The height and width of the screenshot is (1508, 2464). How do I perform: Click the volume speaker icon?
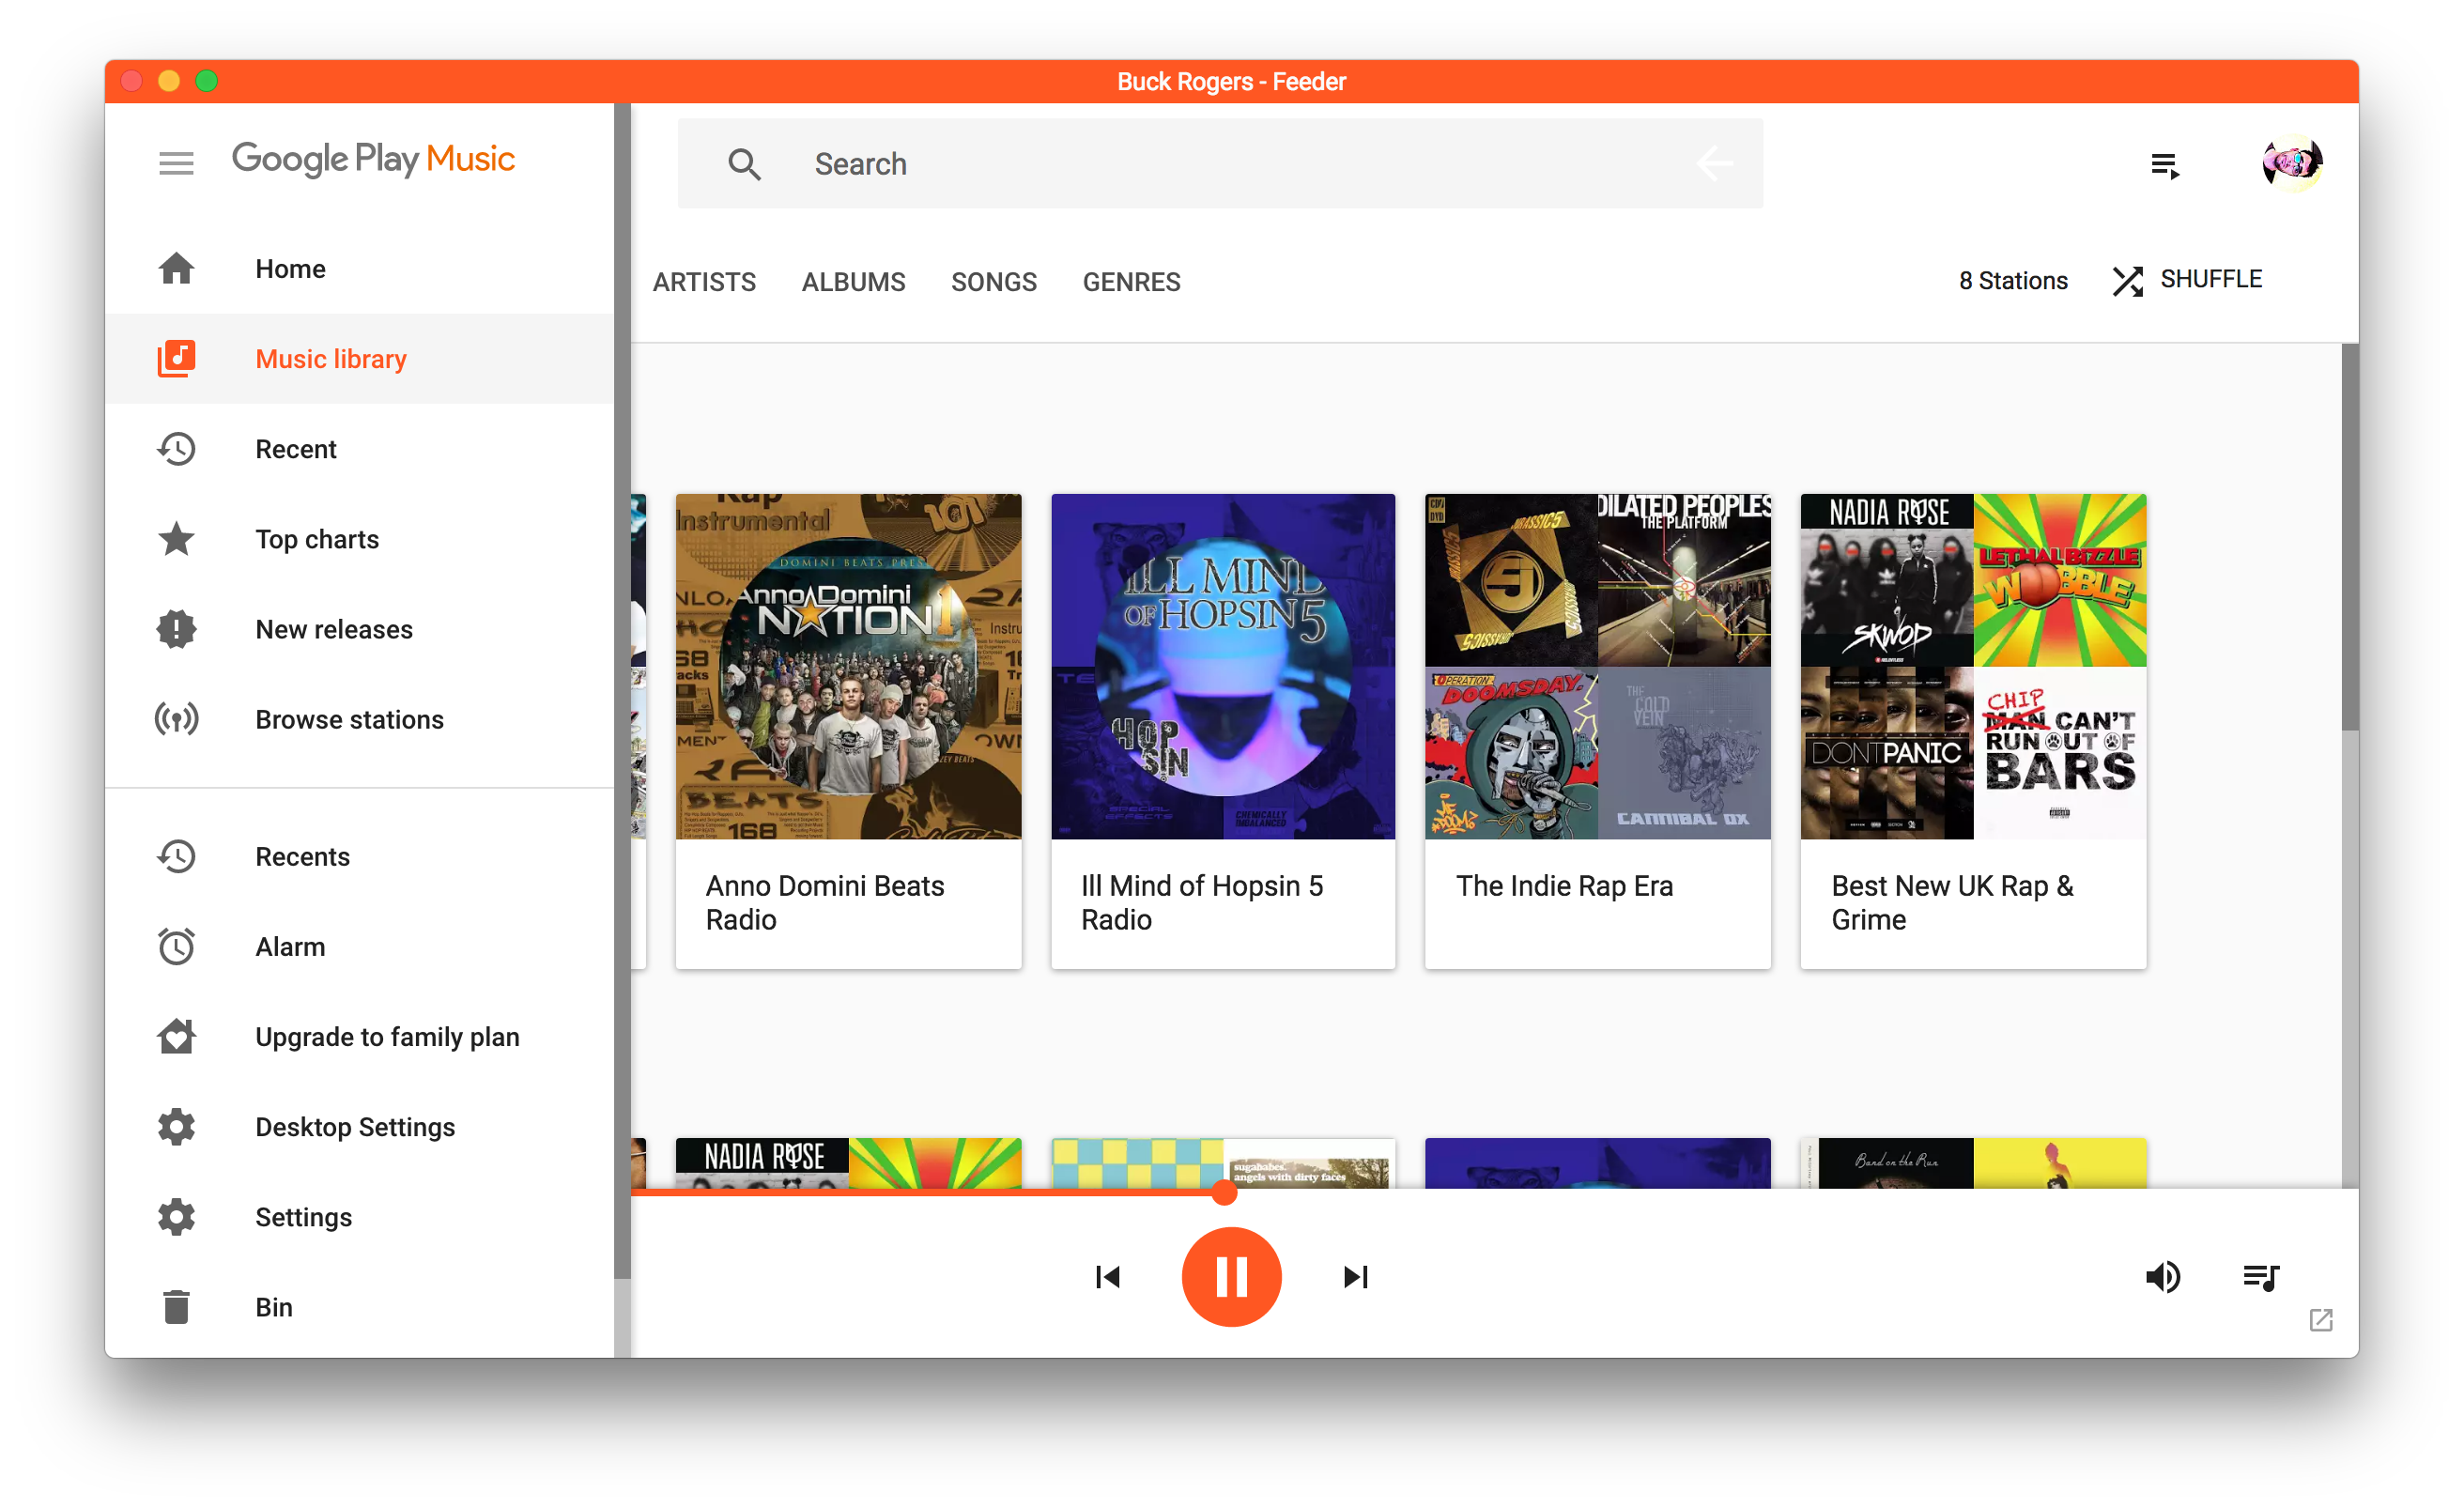point(2162,1277)
